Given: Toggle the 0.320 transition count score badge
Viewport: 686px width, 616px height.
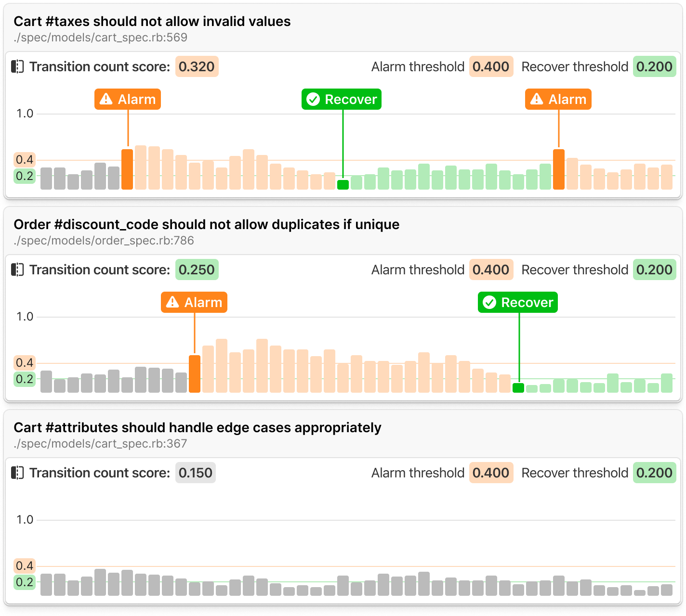Looking at the screenshot, I should (197, 66).
